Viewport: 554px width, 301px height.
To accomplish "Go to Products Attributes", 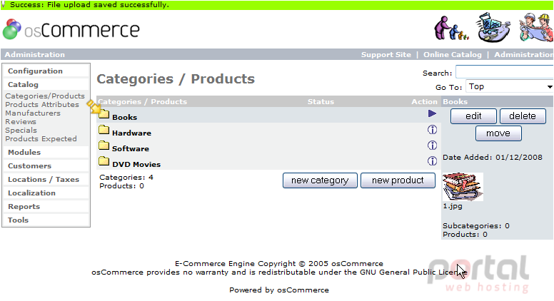I will click(42, 104).
